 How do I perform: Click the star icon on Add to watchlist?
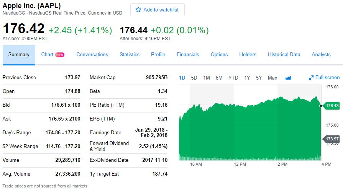[138, 10]
